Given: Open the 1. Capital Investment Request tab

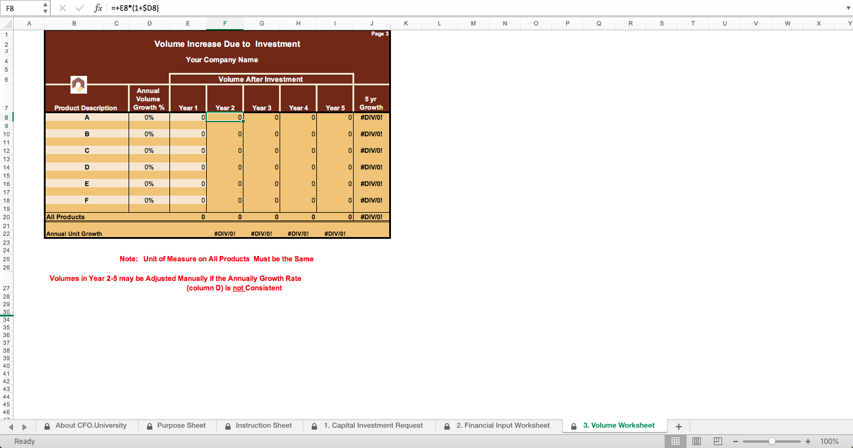Looking at the screenshot, I should click(368, 425).
